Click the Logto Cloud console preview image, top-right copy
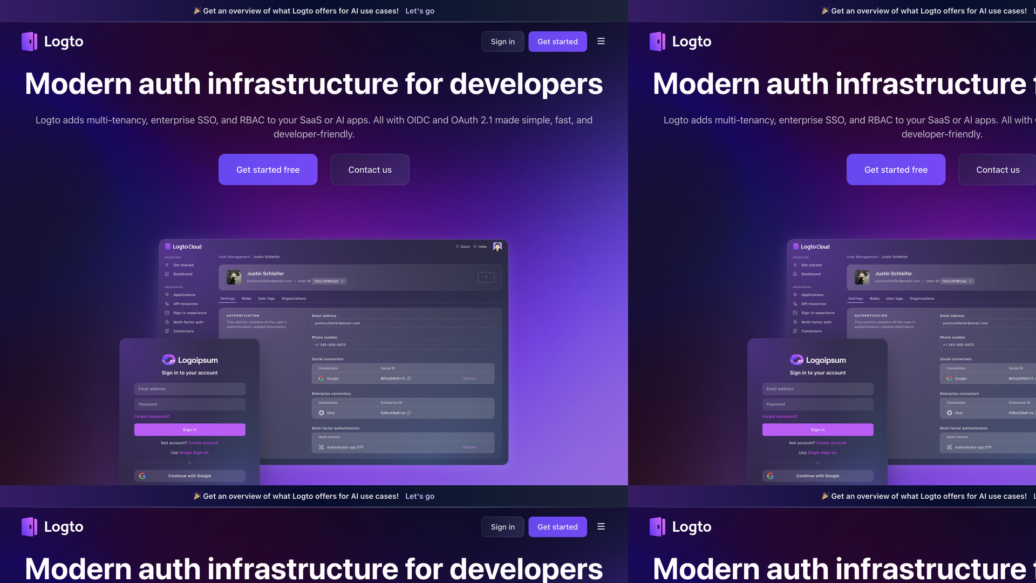 point(891,362)
